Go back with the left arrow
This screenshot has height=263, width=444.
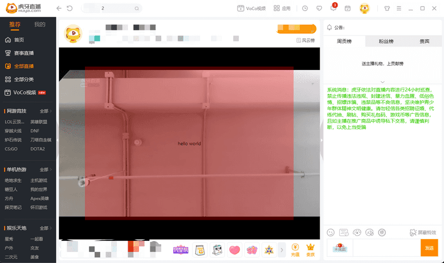click(59, 9)
